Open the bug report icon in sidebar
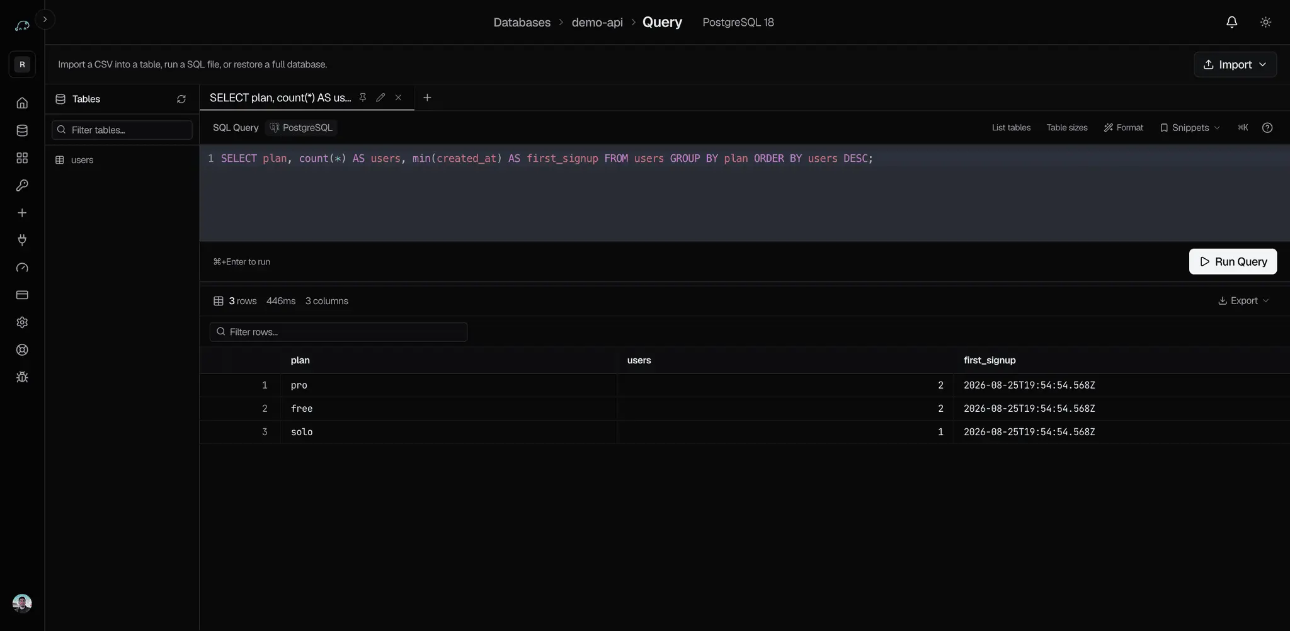This screenshot has height=631, width=1290. point(22,377)
